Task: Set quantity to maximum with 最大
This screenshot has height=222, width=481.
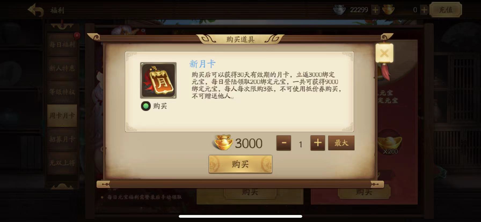Action: click(341, 143)
